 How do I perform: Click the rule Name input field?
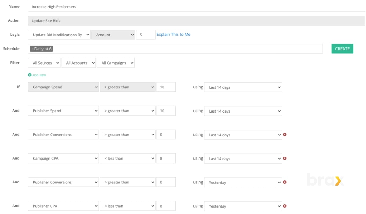[x=122, y=6]
